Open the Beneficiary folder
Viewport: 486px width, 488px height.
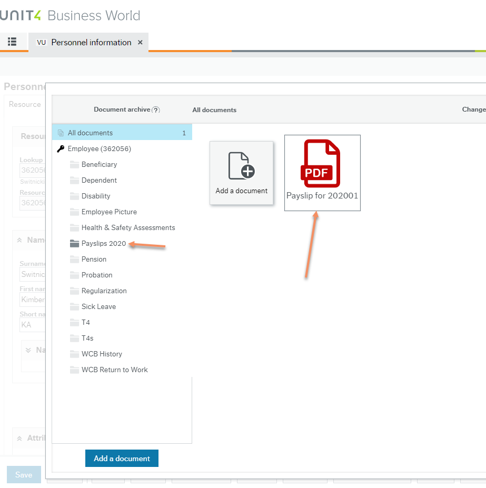(x=99, y=164)
